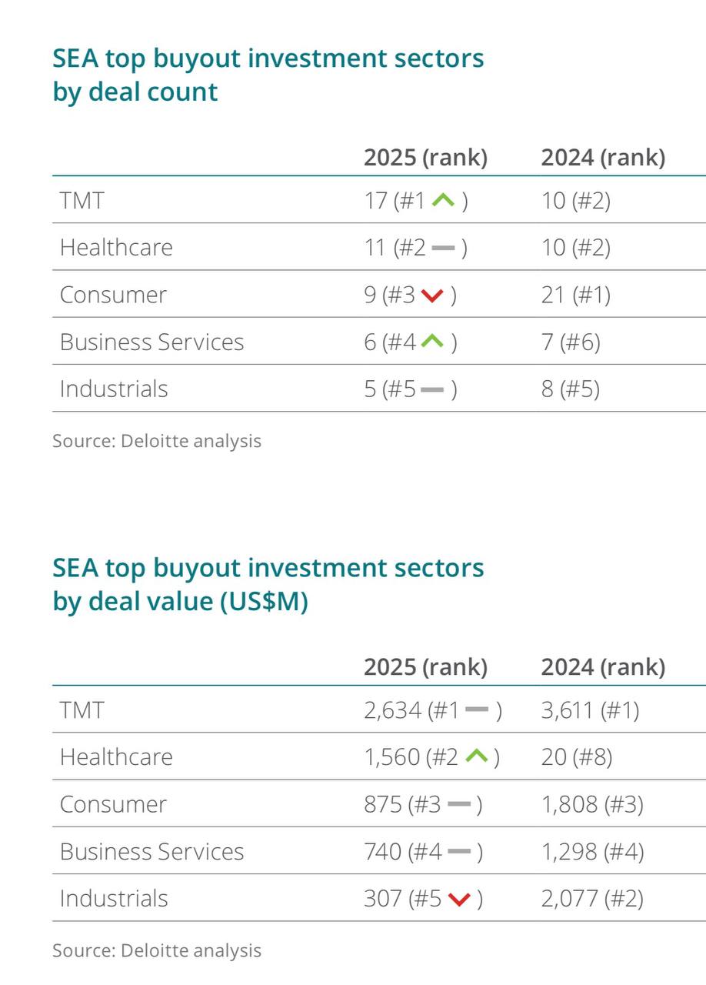706x985 pixels.
Task: Select '2024 (rank)' header in deal value table
Action: point(603,666)
